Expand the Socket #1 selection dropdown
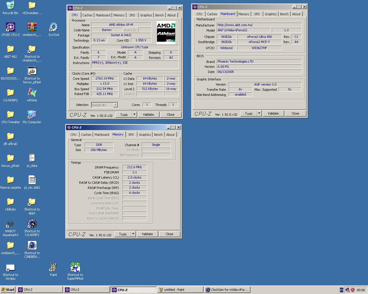This screenshot has width=368, height=294. pos(115,105)
